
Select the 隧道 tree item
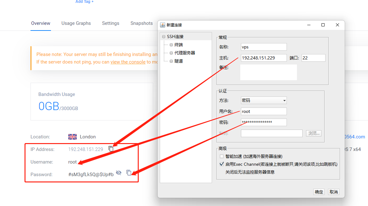[x=179, y=61]
